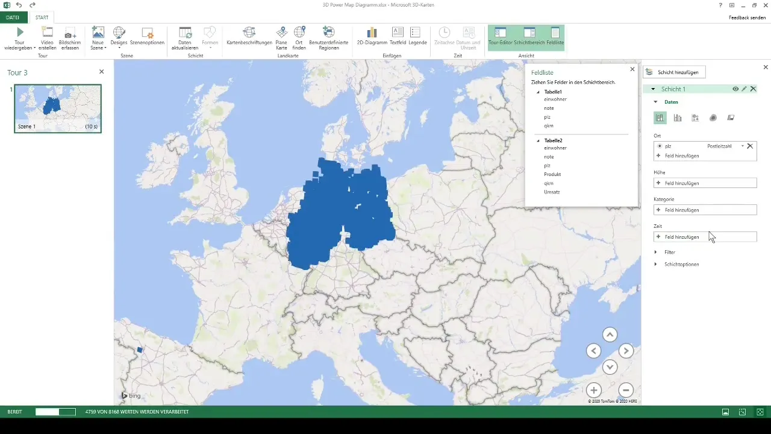Select Umsatz field in Tabelle2
The image size is (771, 434).
(552, 192)
